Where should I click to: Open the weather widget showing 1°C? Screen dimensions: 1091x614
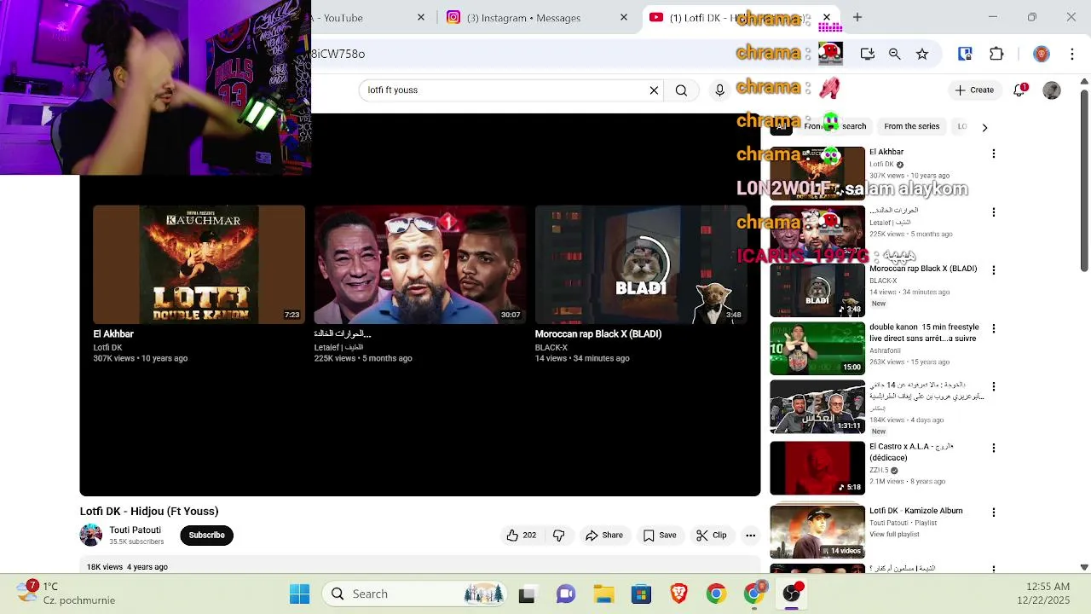click(66, 594)
